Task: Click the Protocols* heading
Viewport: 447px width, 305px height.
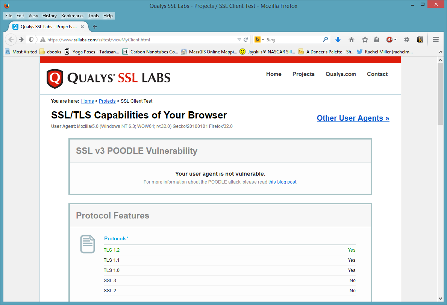Action: click(116, 238)
